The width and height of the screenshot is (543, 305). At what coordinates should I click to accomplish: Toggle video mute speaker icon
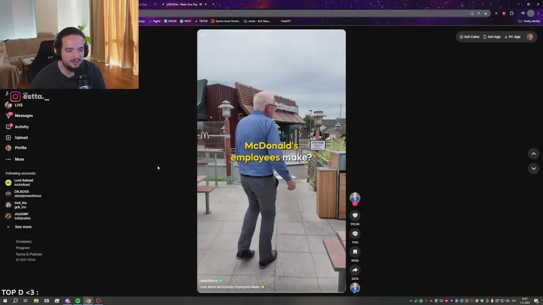pyautogui.click(x=203, y=35)
